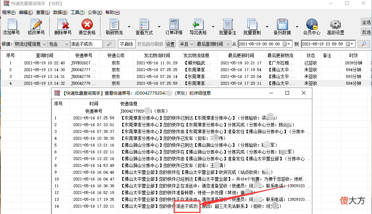Expand the 查看方式 dropdown arrow
This screenshot has width=372, height=214.
coord(159,26)
